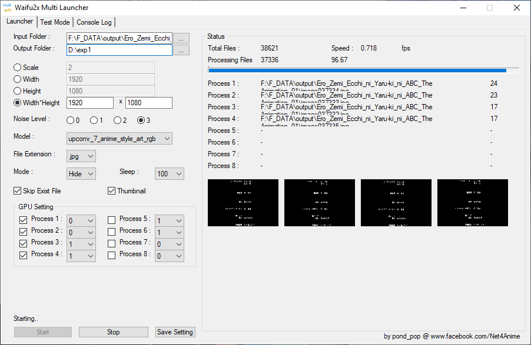The height and width of the screenshot is (345, 531).
Task: Disable the Skip Exist File option
Action: [16, 190]
